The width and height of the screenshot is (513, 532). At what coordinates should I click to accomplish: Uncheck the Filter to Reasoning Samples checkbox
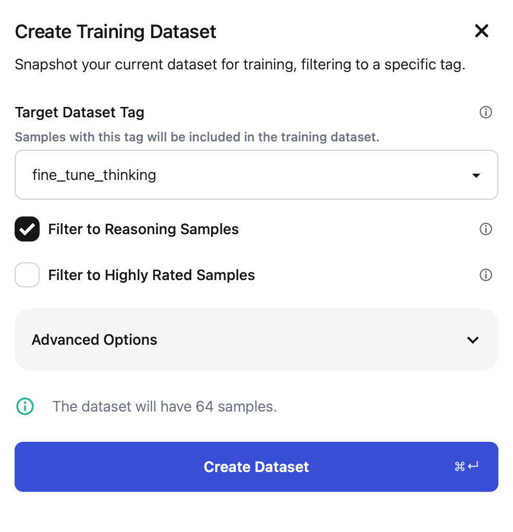(x=27, y=229)
